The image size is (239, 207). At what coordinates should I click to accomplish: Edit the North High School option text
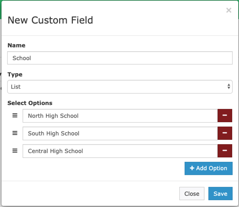click(x=119, y=116)
